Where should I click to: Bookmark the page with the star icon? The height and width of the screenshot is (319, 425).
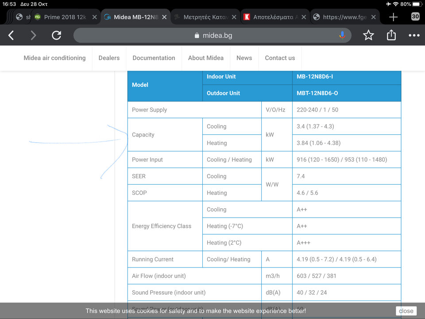[x=368, y=35]
